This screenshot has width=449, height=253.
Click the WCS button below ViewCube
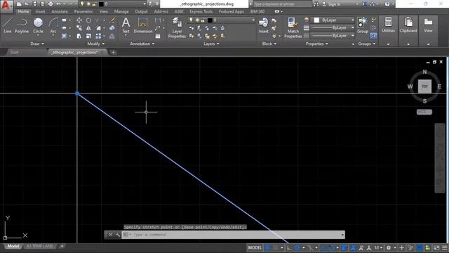pyautogui.click(x=424, y=112)
